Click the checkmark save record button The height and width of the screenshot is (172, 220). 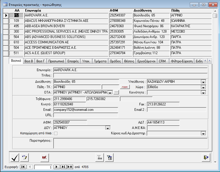point(15,157)
